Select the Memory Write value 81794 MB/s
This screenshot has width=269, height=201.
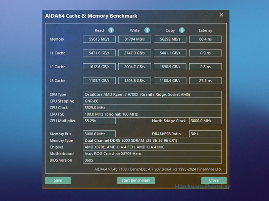click(x=134, y=39)
